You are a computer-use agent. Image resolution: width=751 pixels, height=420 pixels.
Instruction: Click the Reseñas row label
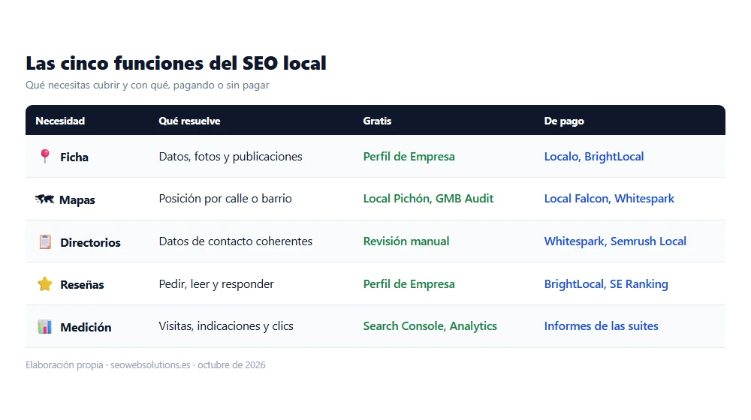(x=82, y=284)
